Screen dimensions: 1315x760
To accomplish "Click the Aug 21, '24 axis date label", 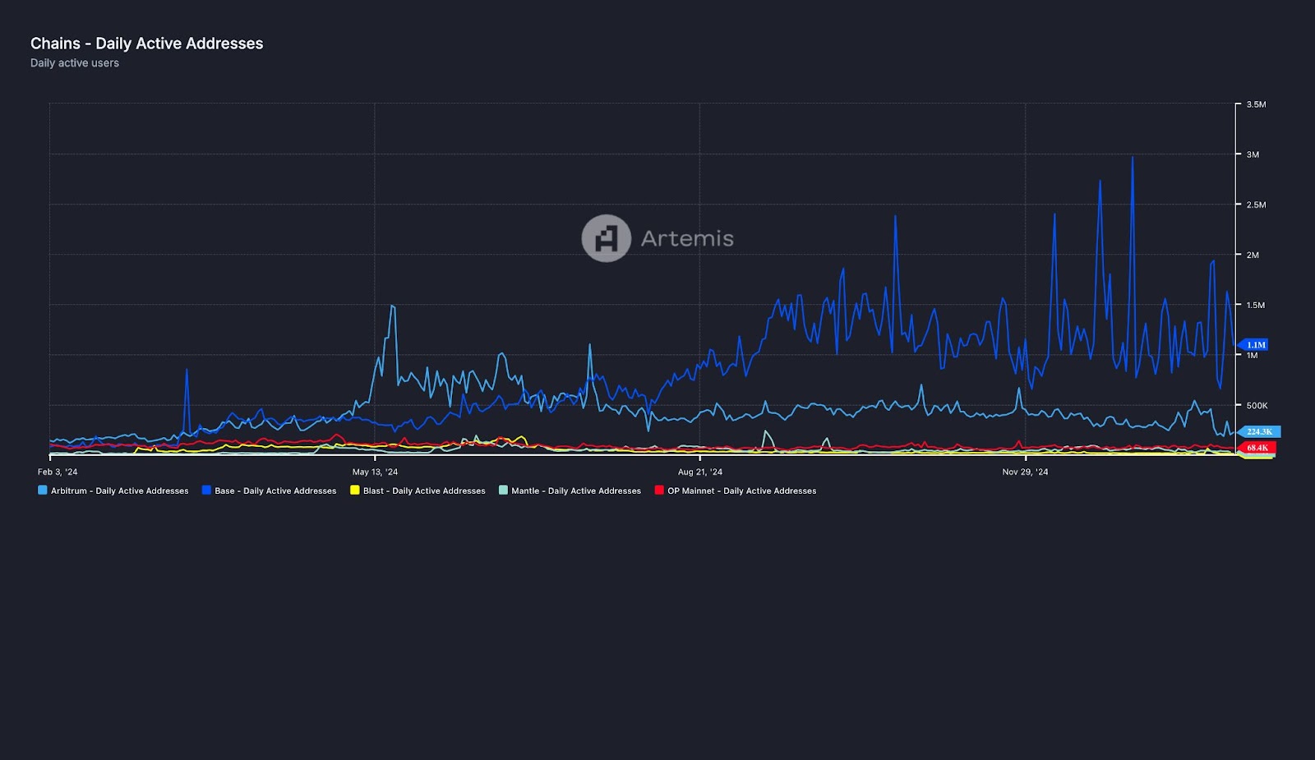I will pos(700,472).
